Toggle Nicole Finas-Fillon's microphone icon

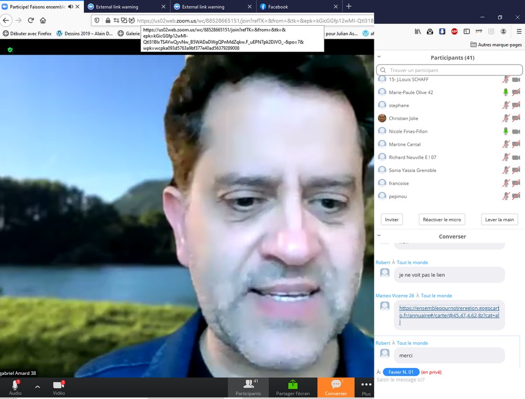(x=506, y=132)
